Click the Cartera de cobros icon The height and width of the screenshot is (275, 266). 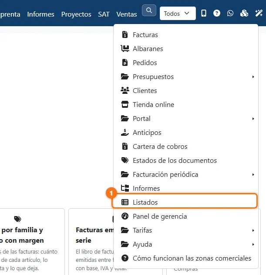[125, 146]
